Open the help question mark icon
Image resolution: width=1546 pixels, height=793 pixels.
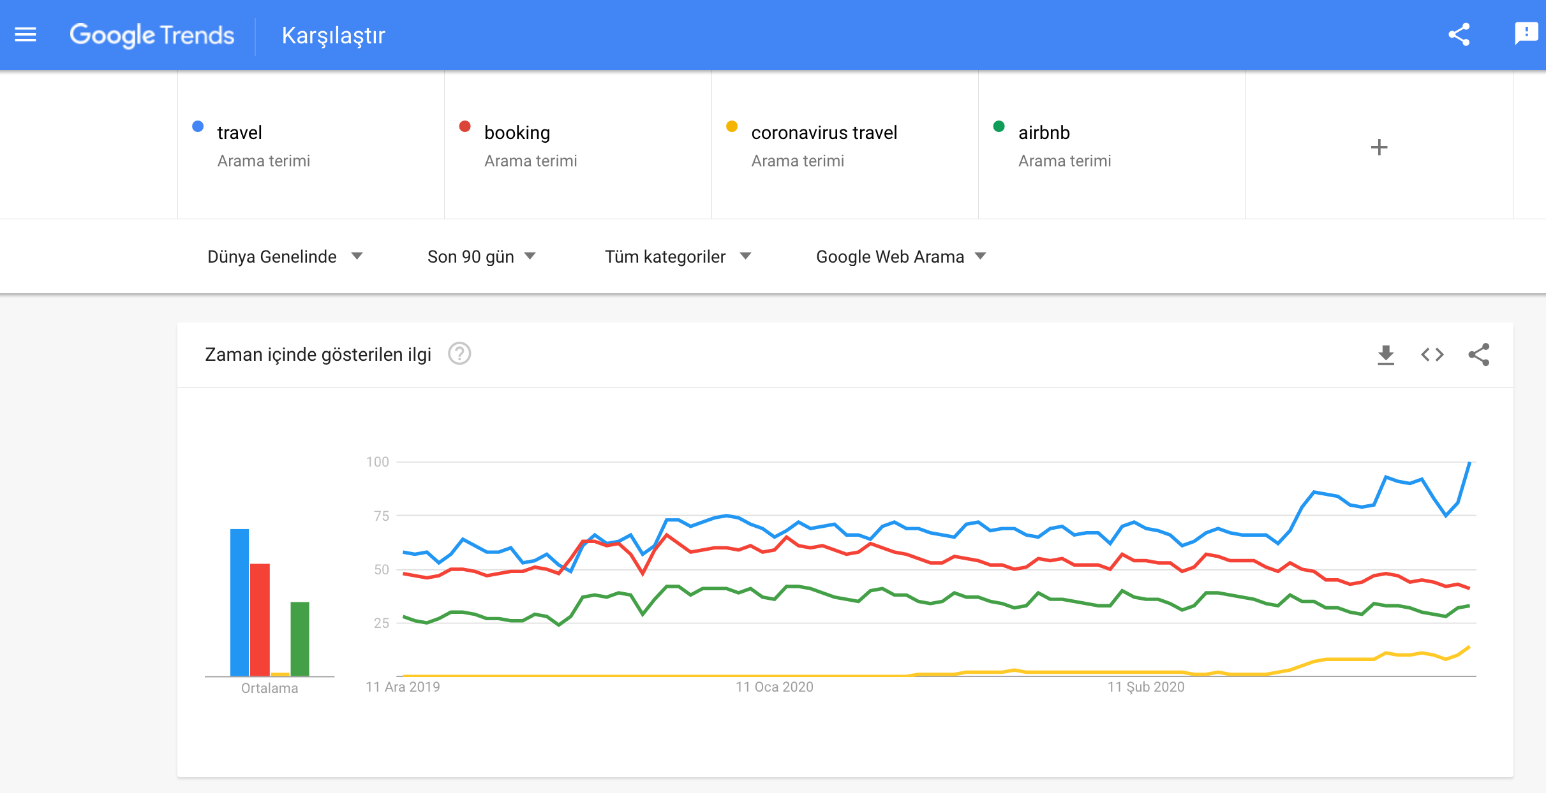(x=459, y=354)
